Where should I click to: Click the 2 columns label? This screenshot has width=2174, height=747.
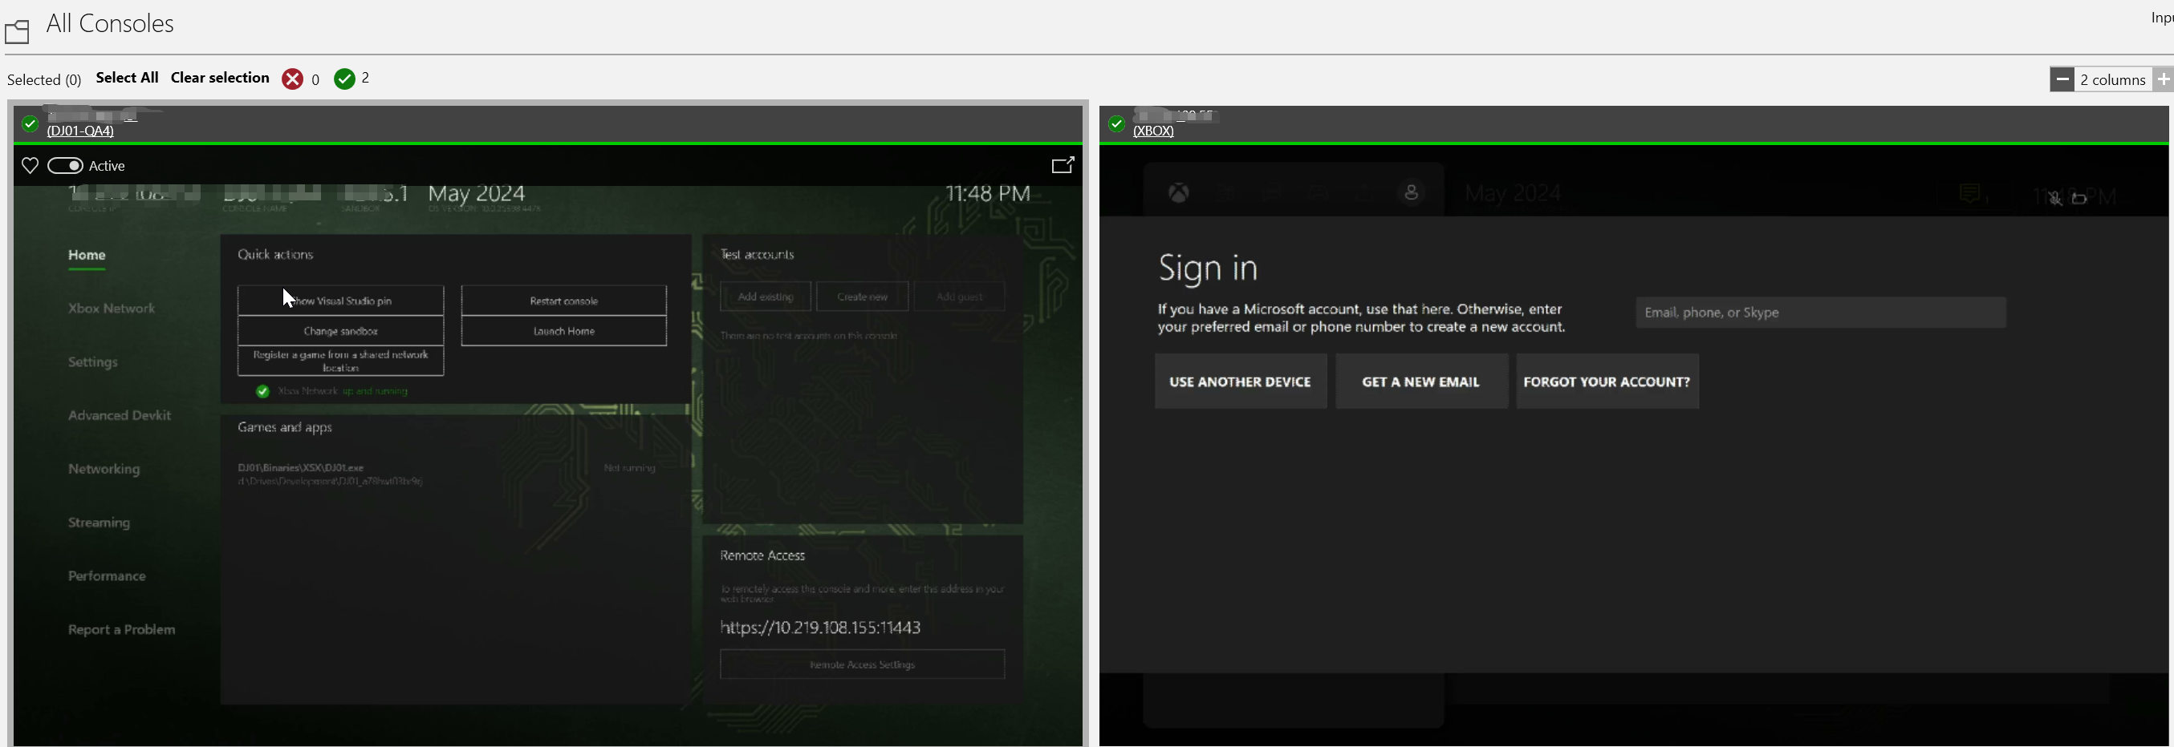(2113, 80)
